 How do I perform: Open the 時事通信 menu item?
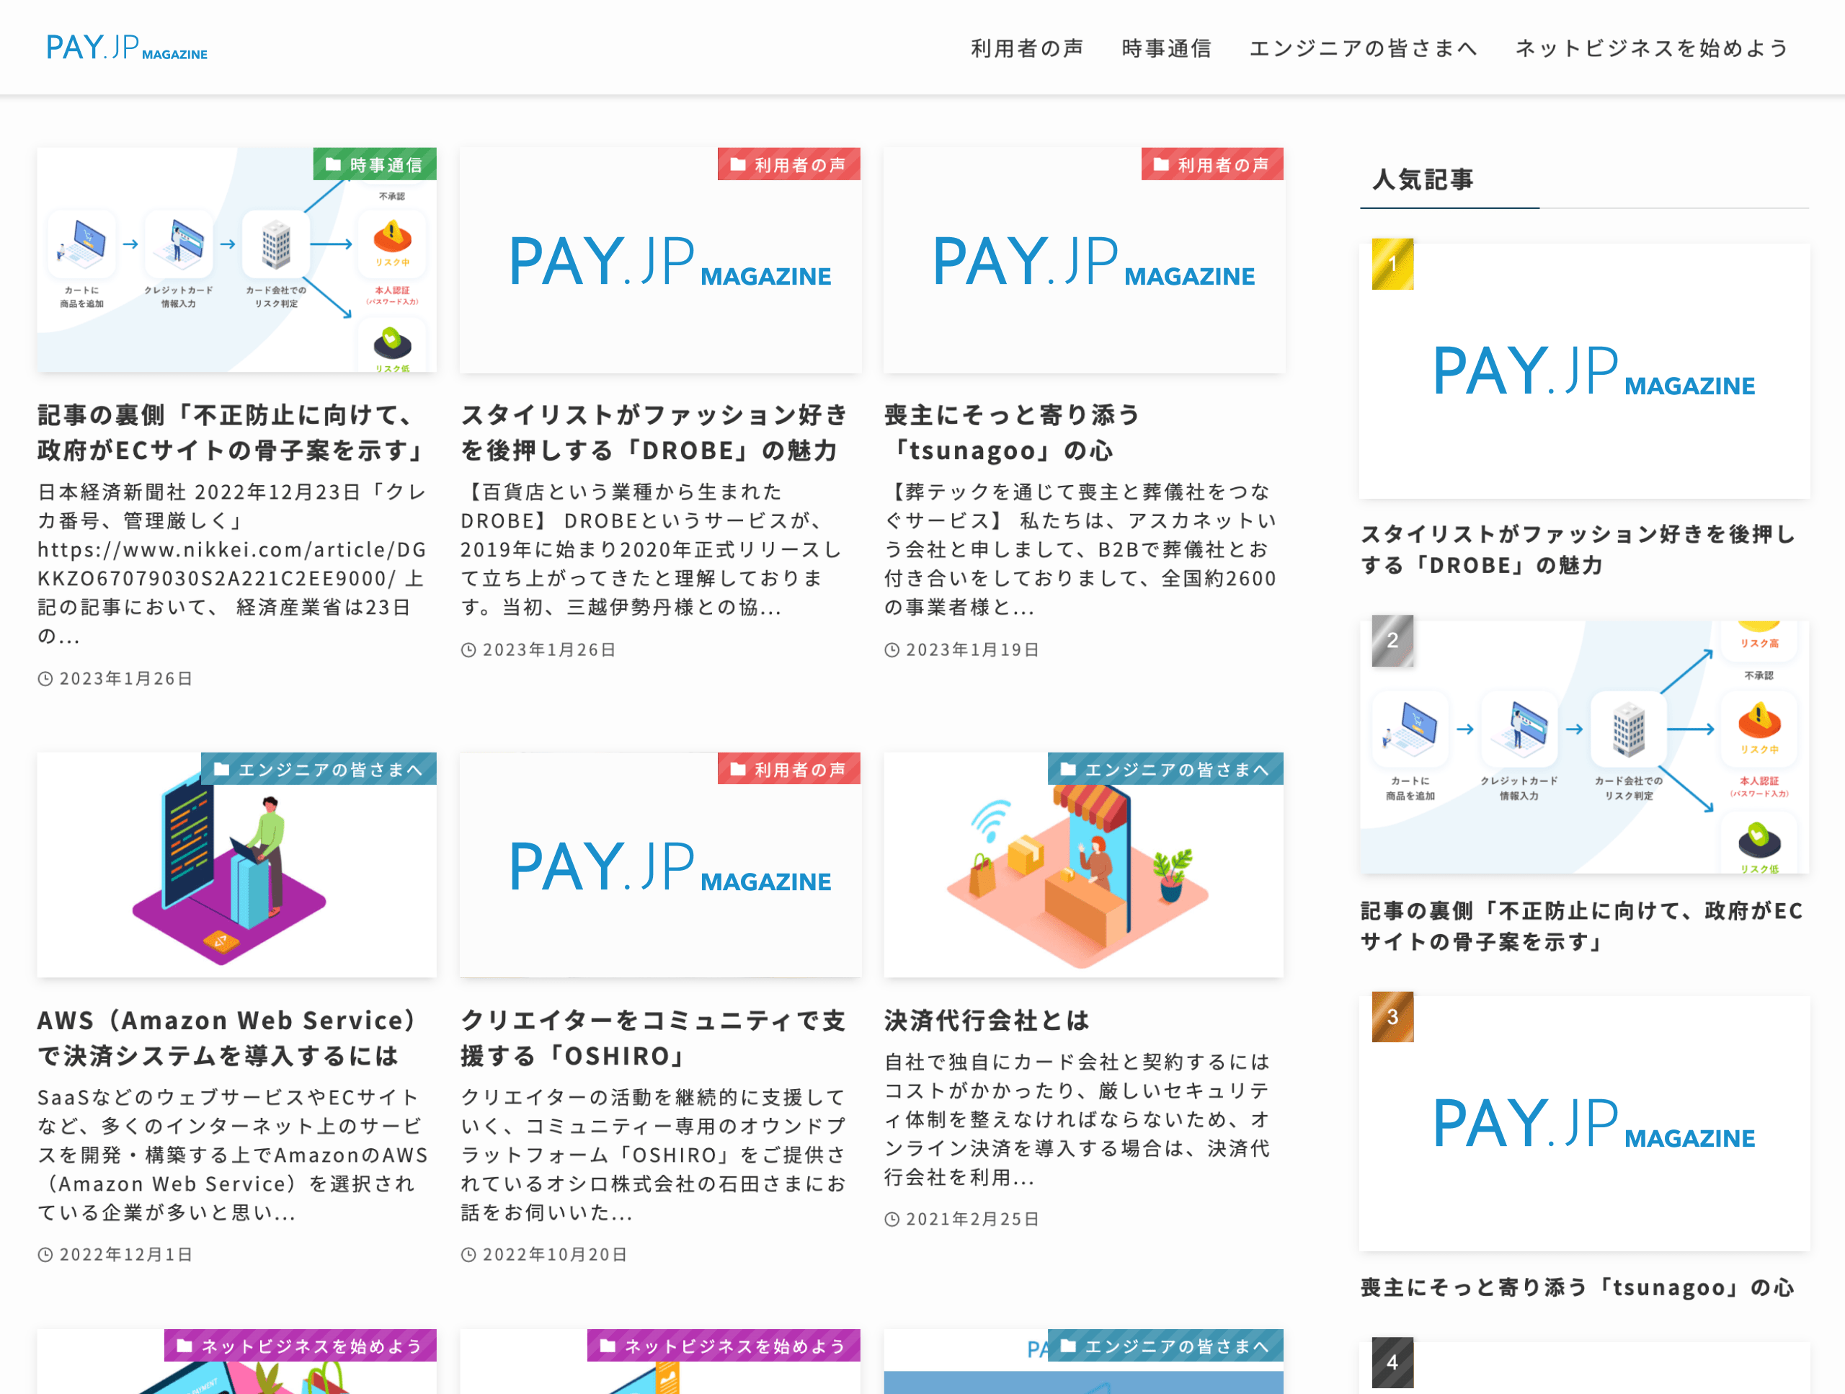pyautogui.click(x=1167, y=48)
